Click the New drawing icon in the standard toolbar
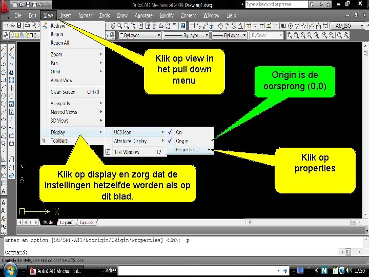Image resolution: width=369 pixels, height=277 pixels. tap(6, 26)
